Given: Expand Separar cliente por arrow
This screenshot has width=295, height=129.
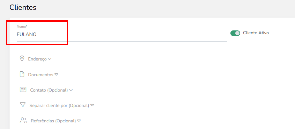Looking at the screenshot, I should pos(92,105).
